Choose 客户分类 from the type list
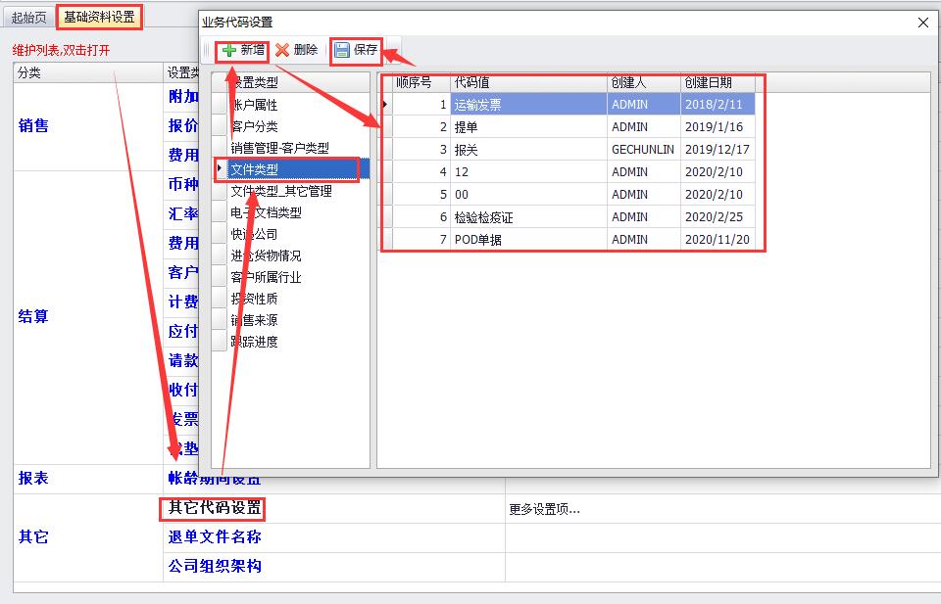 [254, 126]
